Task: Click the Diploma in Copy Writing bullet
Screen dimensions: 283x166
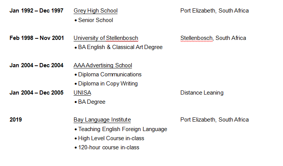Action: pos(108,84)
